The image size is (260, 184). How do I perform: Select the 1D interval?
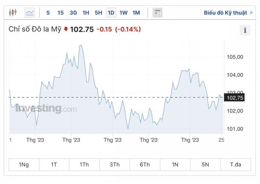click(111, 13)
